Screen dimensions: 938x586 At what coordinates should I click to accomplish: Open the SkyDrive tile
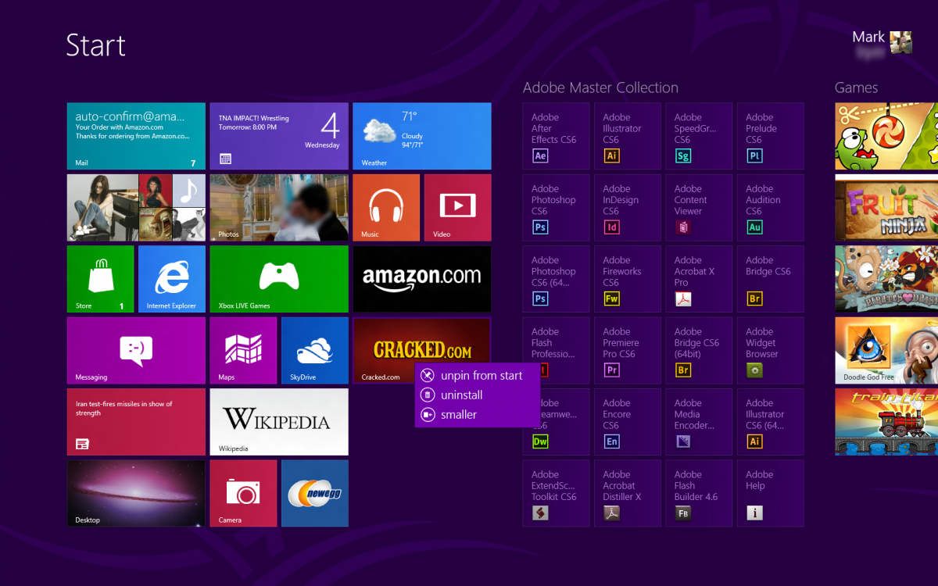tap(315, 351)
